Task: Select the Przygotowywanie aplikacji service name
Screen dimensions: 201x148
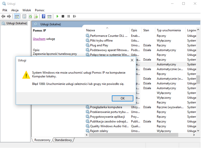Action: pyautogui.click(x=107, y=117)
